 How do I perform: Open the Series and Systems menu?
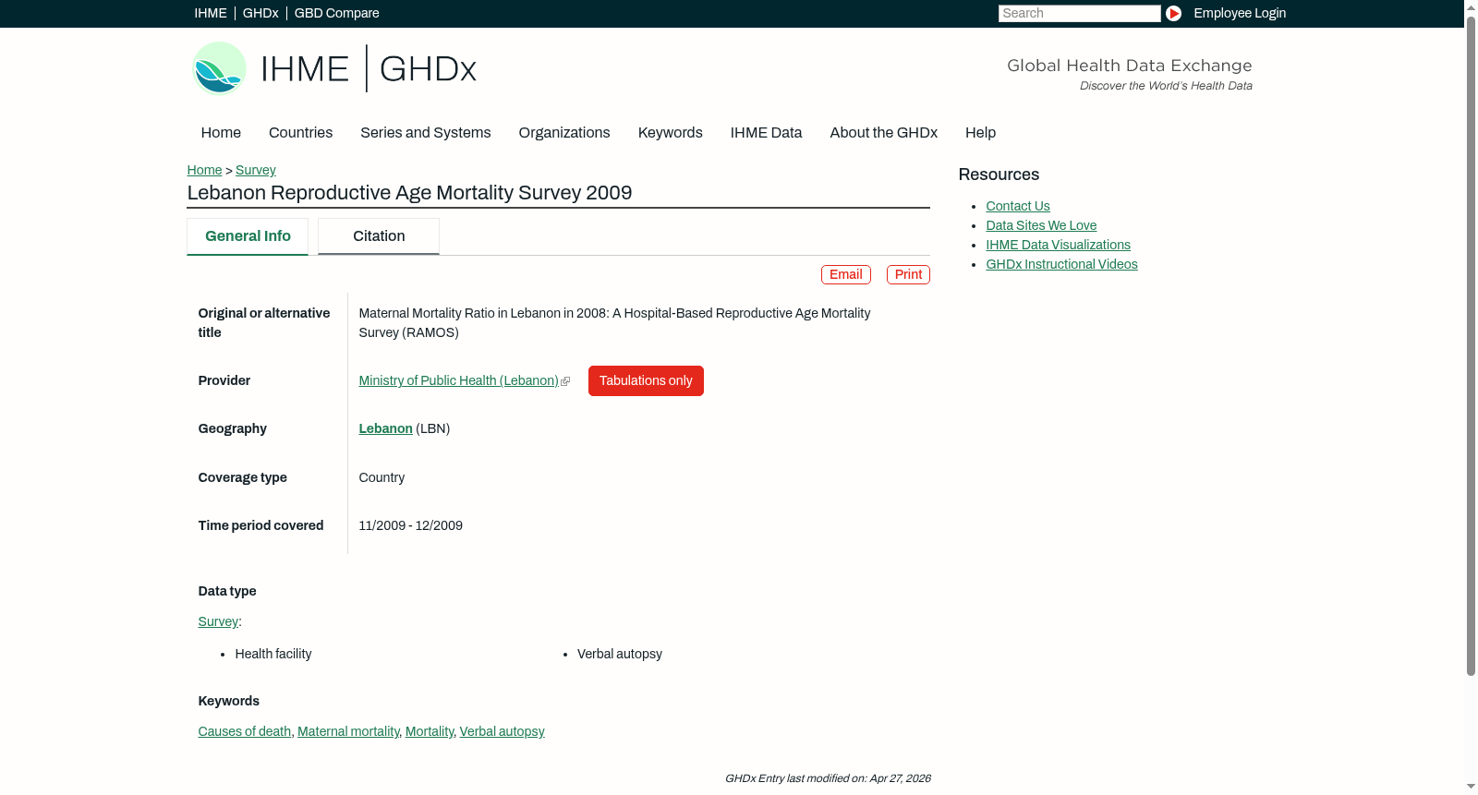coord(425,133)
